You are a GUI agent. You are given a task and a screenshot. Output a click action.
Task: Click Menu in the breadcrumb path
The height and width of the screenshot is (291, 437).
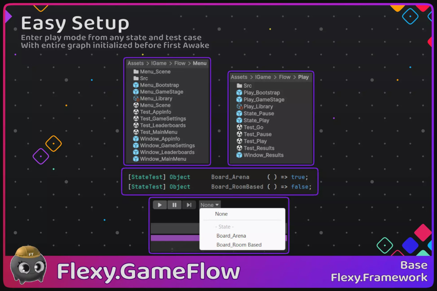(200, 63)
